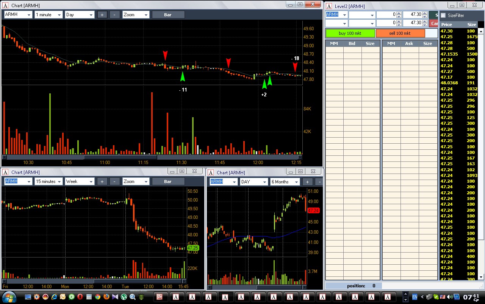Screen dimensions: 485x304
Task: Click the daily Chart window title icon
Action: tap(211, 172)
